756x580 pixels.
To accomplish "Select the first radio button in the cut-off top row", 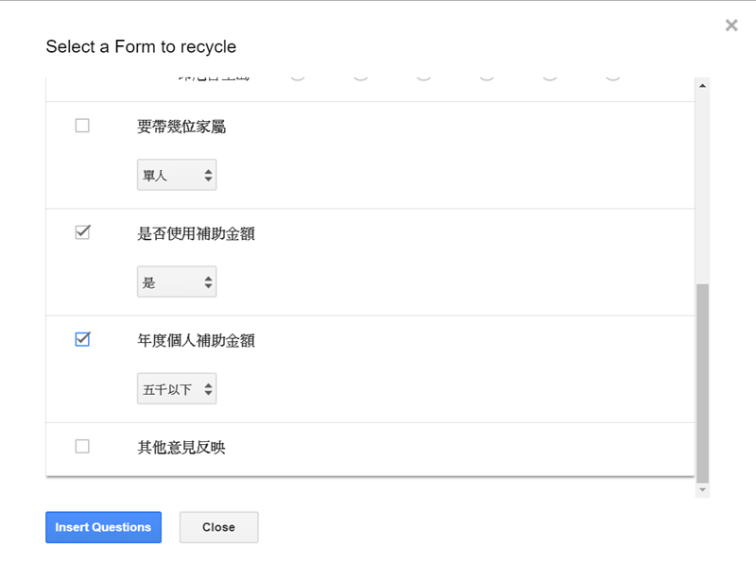I will [x=298, y=76].
